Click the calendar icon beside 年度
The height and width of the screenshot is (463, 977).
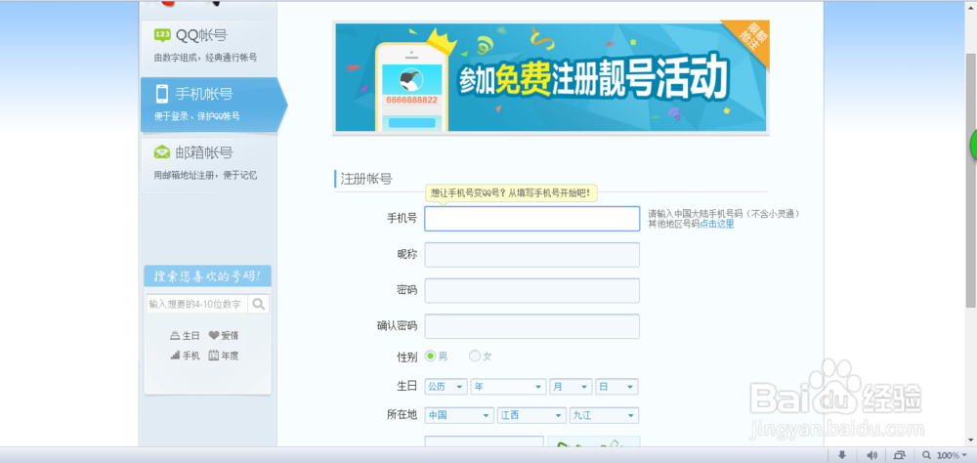coord(213,356)
